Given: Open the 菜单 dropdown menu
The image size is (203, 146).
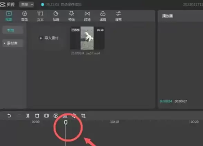Looking at the screenshot, I should click(26, 4).
